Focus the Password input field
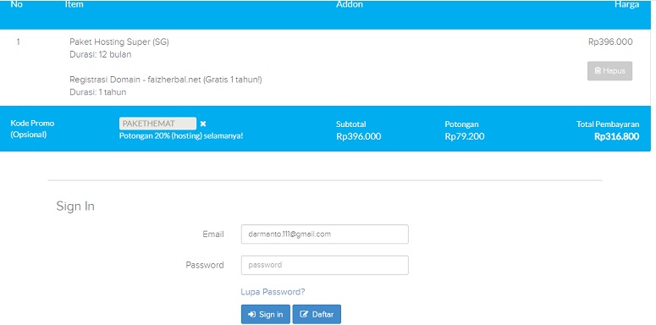The height and width of the screenshot is (325, 656). pos(325,265)
